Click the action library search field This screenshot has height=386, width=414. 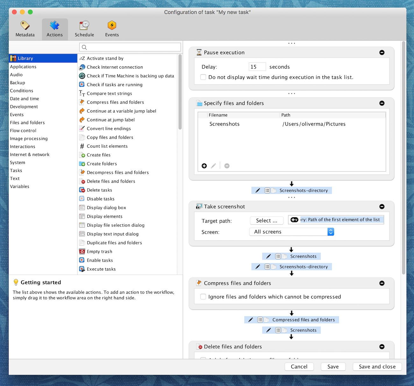(130, 47)
